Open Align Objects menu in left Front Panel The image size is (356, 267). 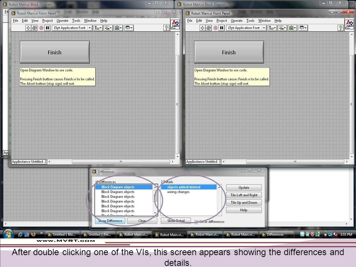[x=98, y=28]
